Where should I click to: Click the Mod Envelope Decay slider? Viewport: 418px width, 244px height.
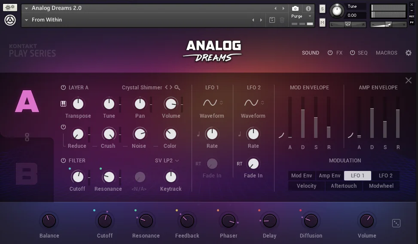303,117
